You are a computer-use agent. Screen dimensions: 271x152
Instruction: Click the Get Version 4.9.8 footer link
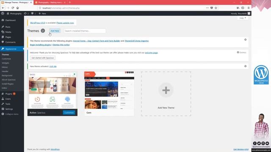[241, 149]
